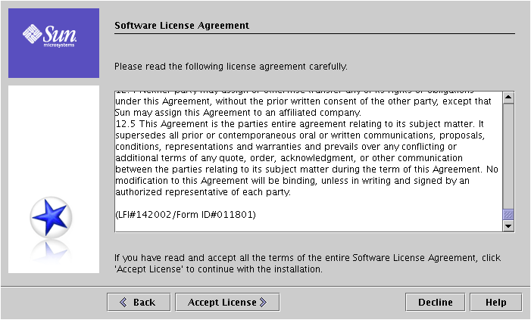Viewport: 531px width, 320px height.
Task: Click the Software License Agreement heading
Action: pos(182,26)
